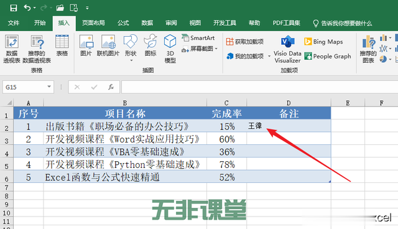Screen dimensions: 398x229
Task: Expand the 形状 dropdown arrow
Action: click(131, 60)
